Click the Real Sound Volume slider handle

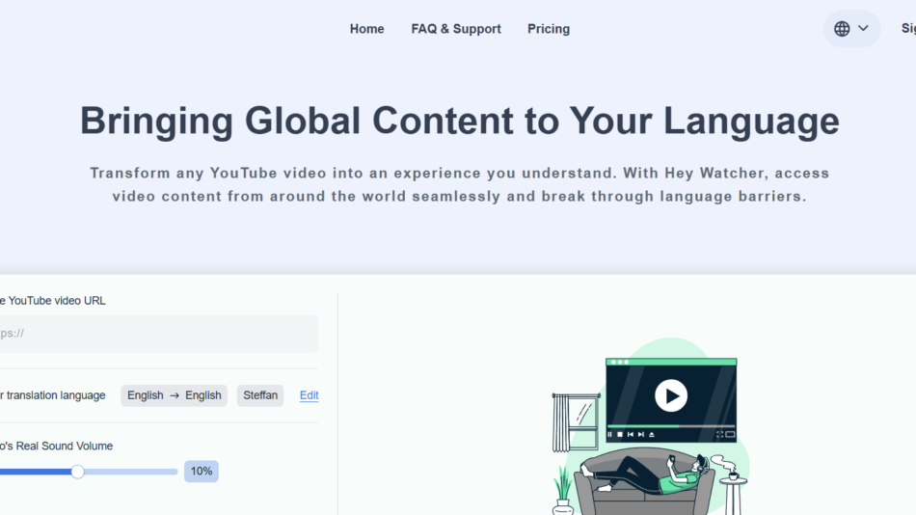[x=78, y=472]
